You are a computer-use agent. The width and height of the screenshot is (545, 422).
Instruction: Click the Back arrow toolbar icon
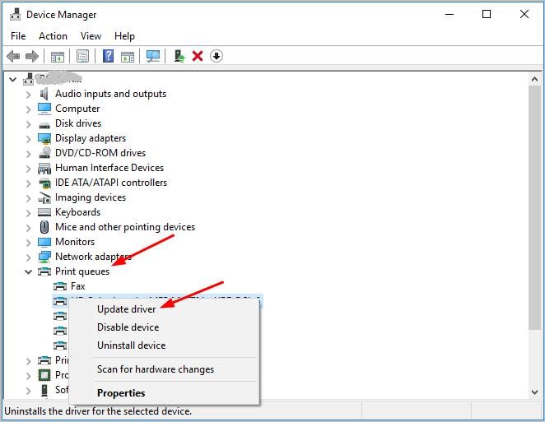click(13, 56)
